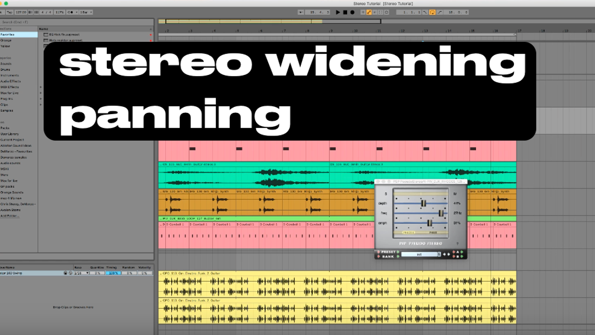Toggle the metronome button
Screen dimensions: 595x335
coord(68,12)
